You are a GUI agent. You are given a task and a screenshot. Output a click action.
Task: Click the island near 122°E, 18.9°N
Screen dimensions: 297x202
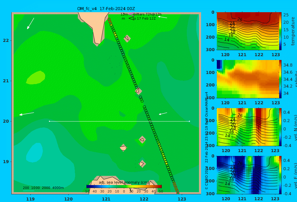(x=142, y=164)
